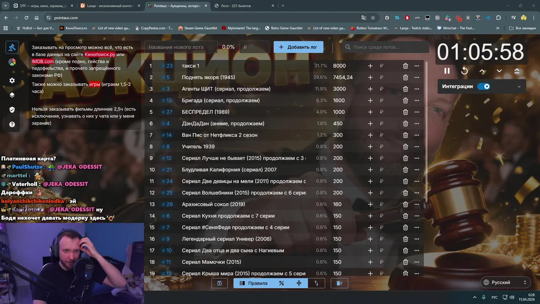
Task: Clear all lots via trash list icon
Action: coord(339,283)
